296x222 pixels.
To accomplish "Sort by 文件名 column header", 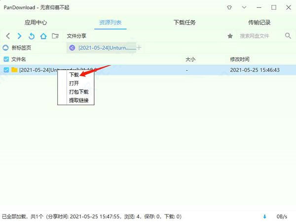I will click(19, 59).
